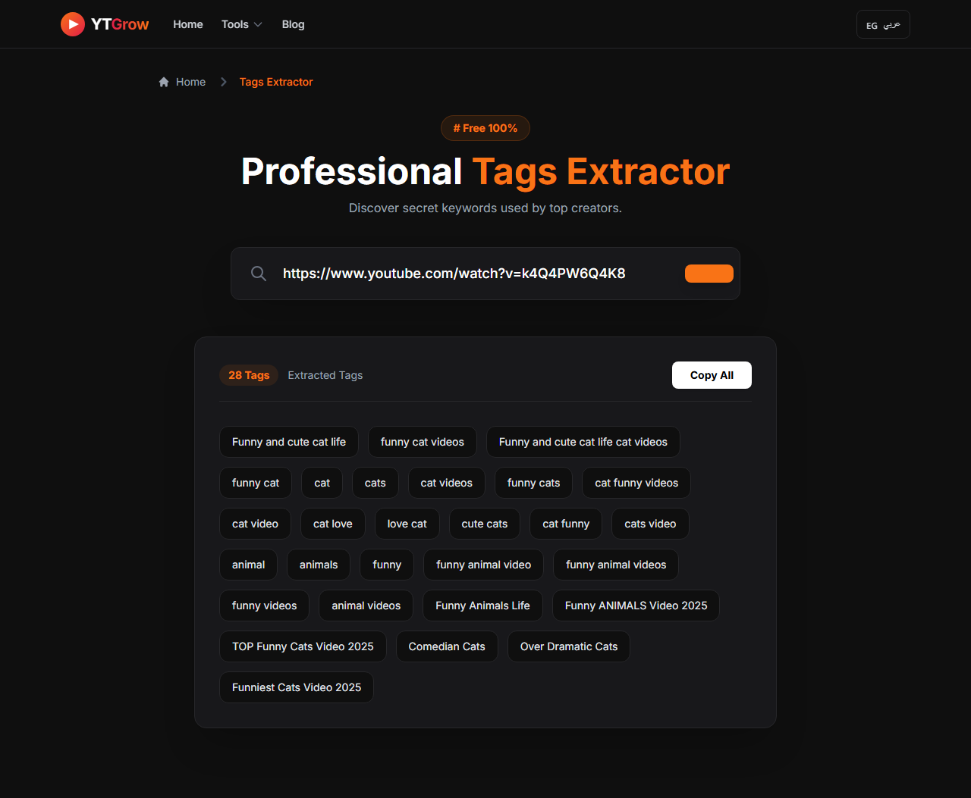The image size is (971, 798).
Task: Select the 'cute cats' tag pill
Action: point(484,523)
